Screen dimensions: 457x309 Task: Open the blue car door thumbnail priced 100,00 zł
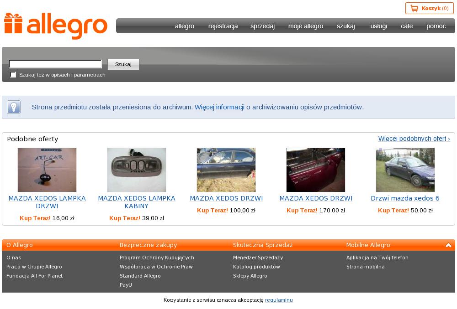(x=226, y=170)
